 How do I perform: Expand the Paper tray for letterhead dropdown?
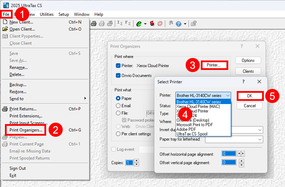coord(260,140)
